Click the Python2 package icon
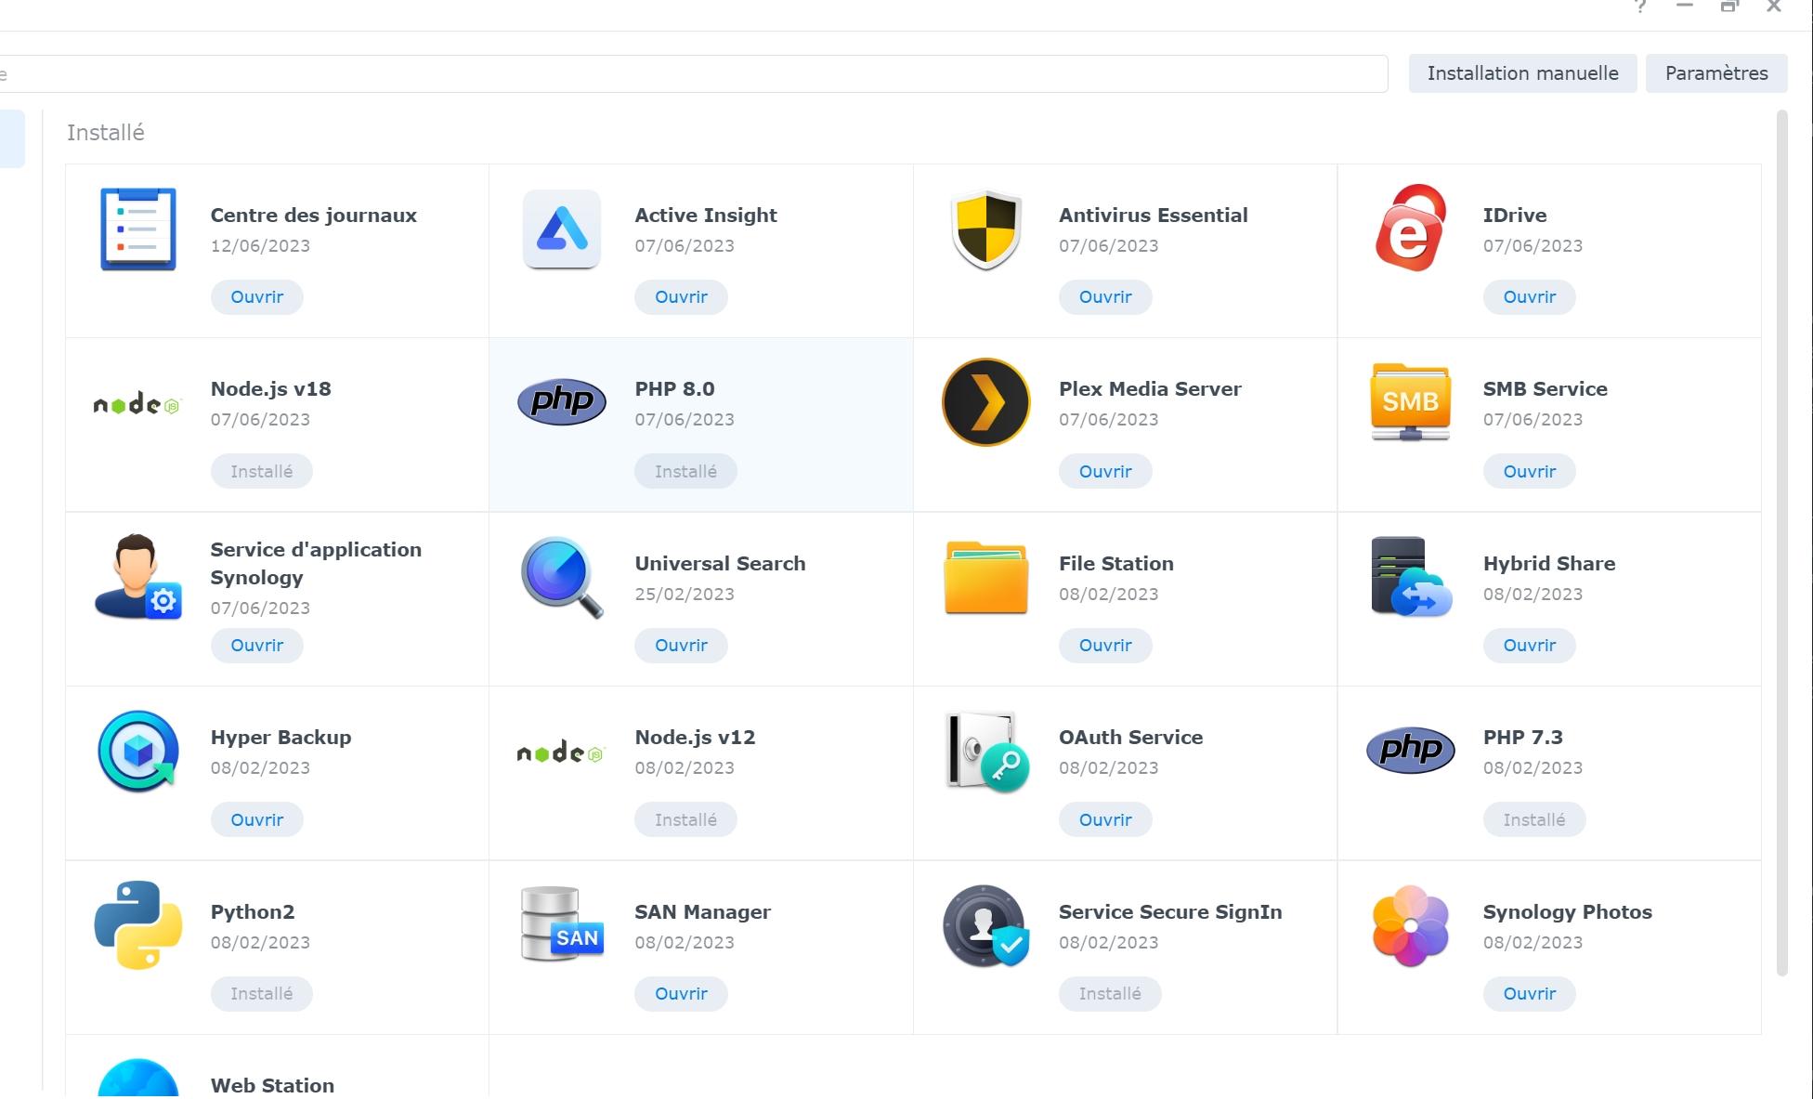This screenshot has height=1099, width=1813. pyautogui.click(x=137, y=925)
